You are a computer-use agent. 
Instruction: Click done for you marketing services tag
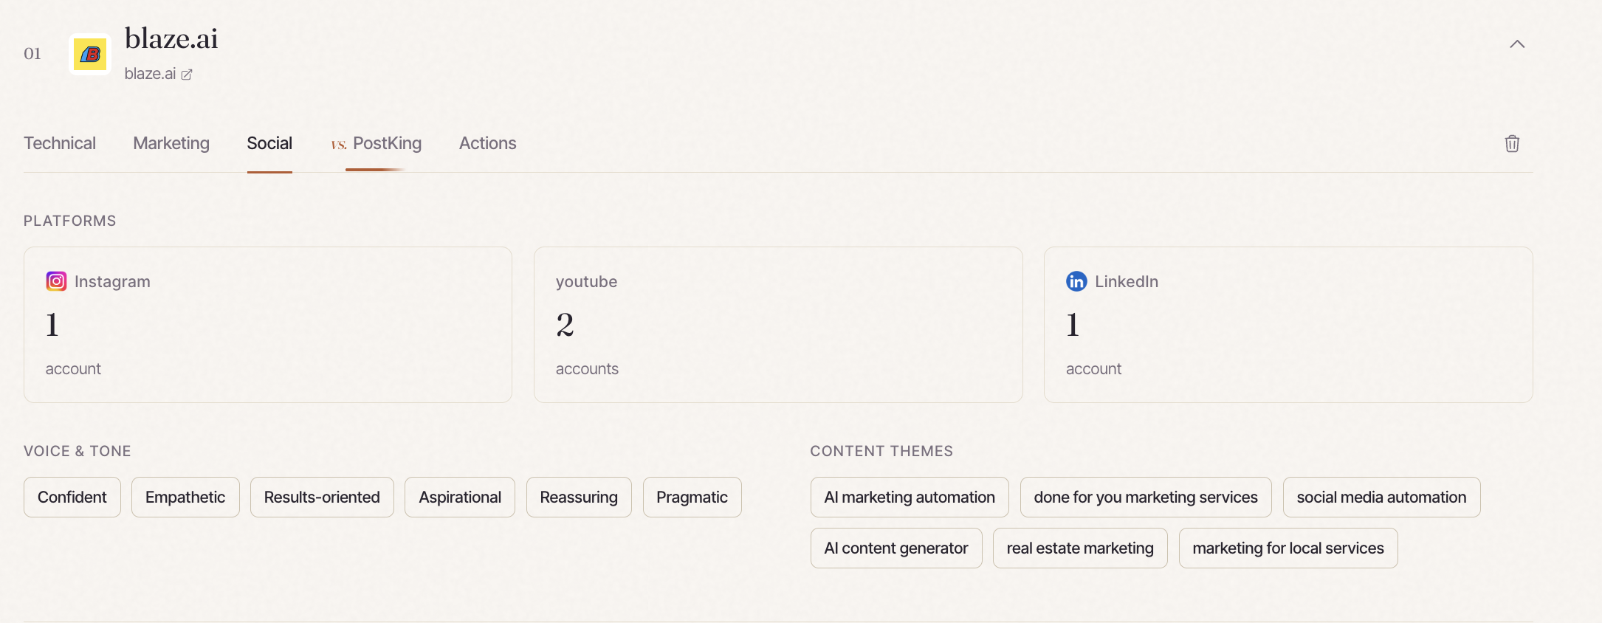pyautogui.click(x=1146, y=498)
